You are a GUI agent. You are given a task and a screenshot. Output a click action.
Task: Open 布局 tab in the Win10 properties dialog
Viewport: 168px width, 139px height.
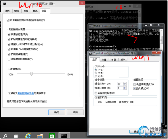[26, 11]
